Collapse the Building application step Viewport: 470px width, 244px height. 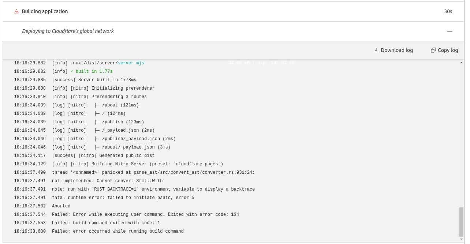(45, 11)
